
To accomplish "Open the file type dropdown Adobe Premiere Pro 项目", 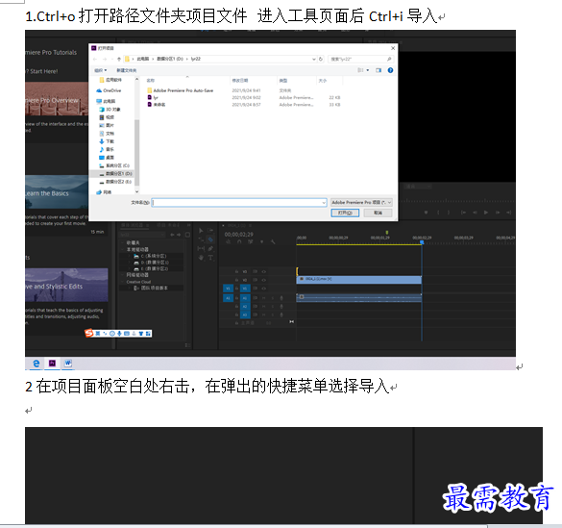I will (361, 202).
